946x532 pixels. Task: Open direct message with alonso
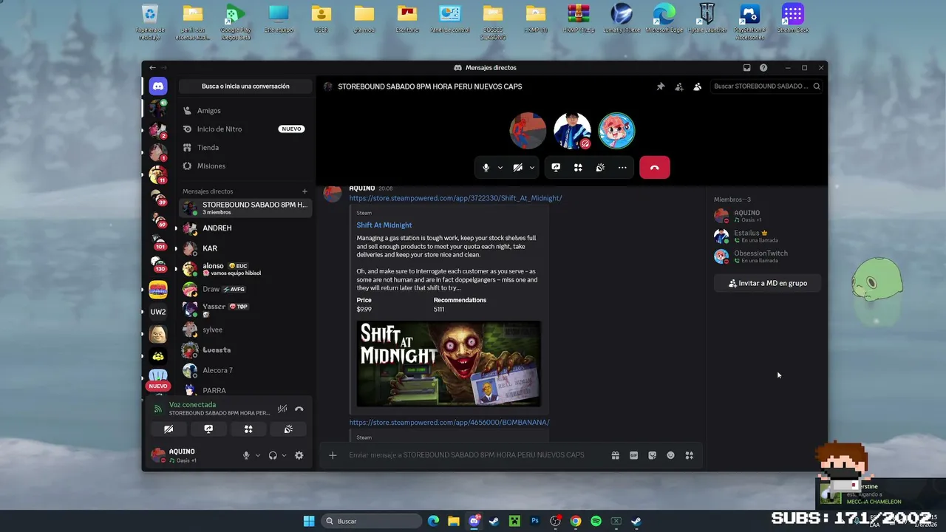click(245, 269)
